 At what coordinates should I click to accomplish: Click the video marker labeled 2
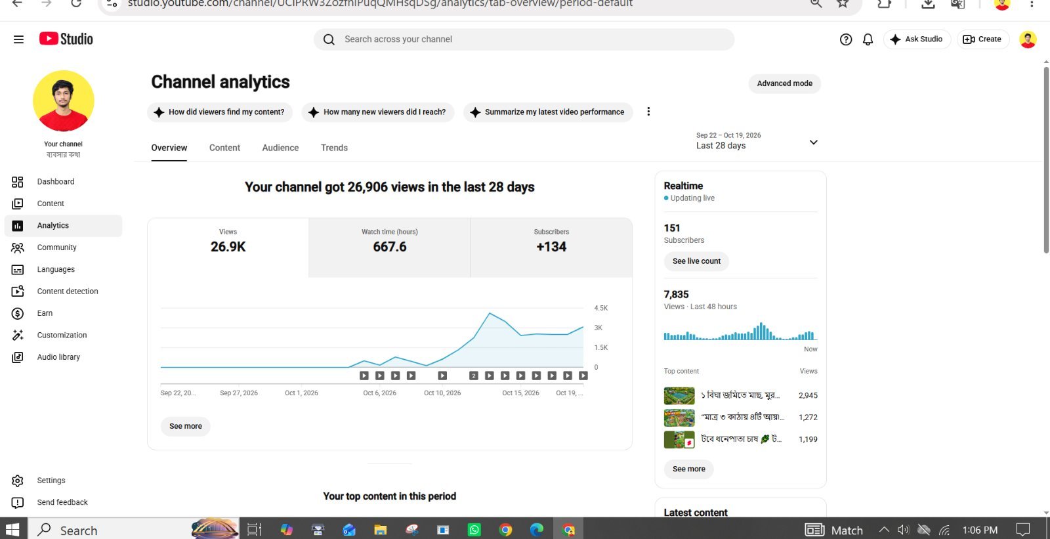point(474,376)
